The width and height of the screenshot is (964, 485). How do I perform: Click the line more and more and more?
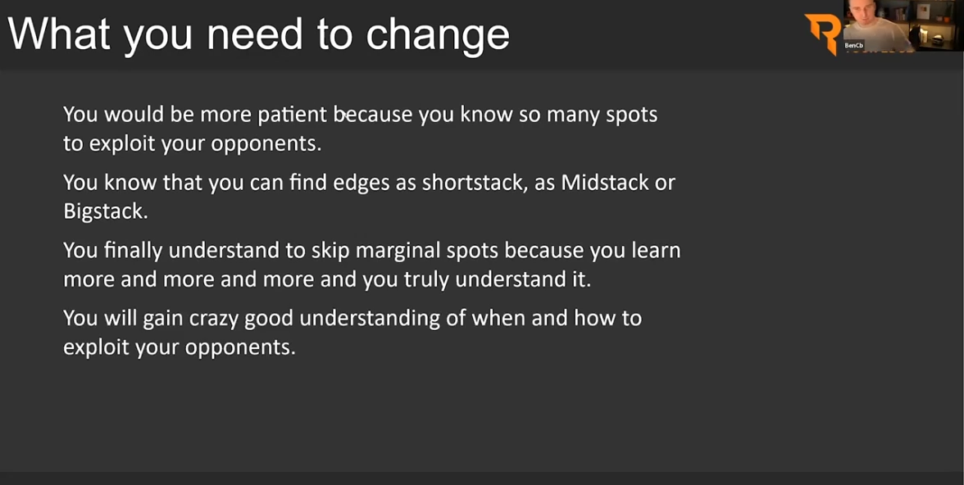point(327,279)
